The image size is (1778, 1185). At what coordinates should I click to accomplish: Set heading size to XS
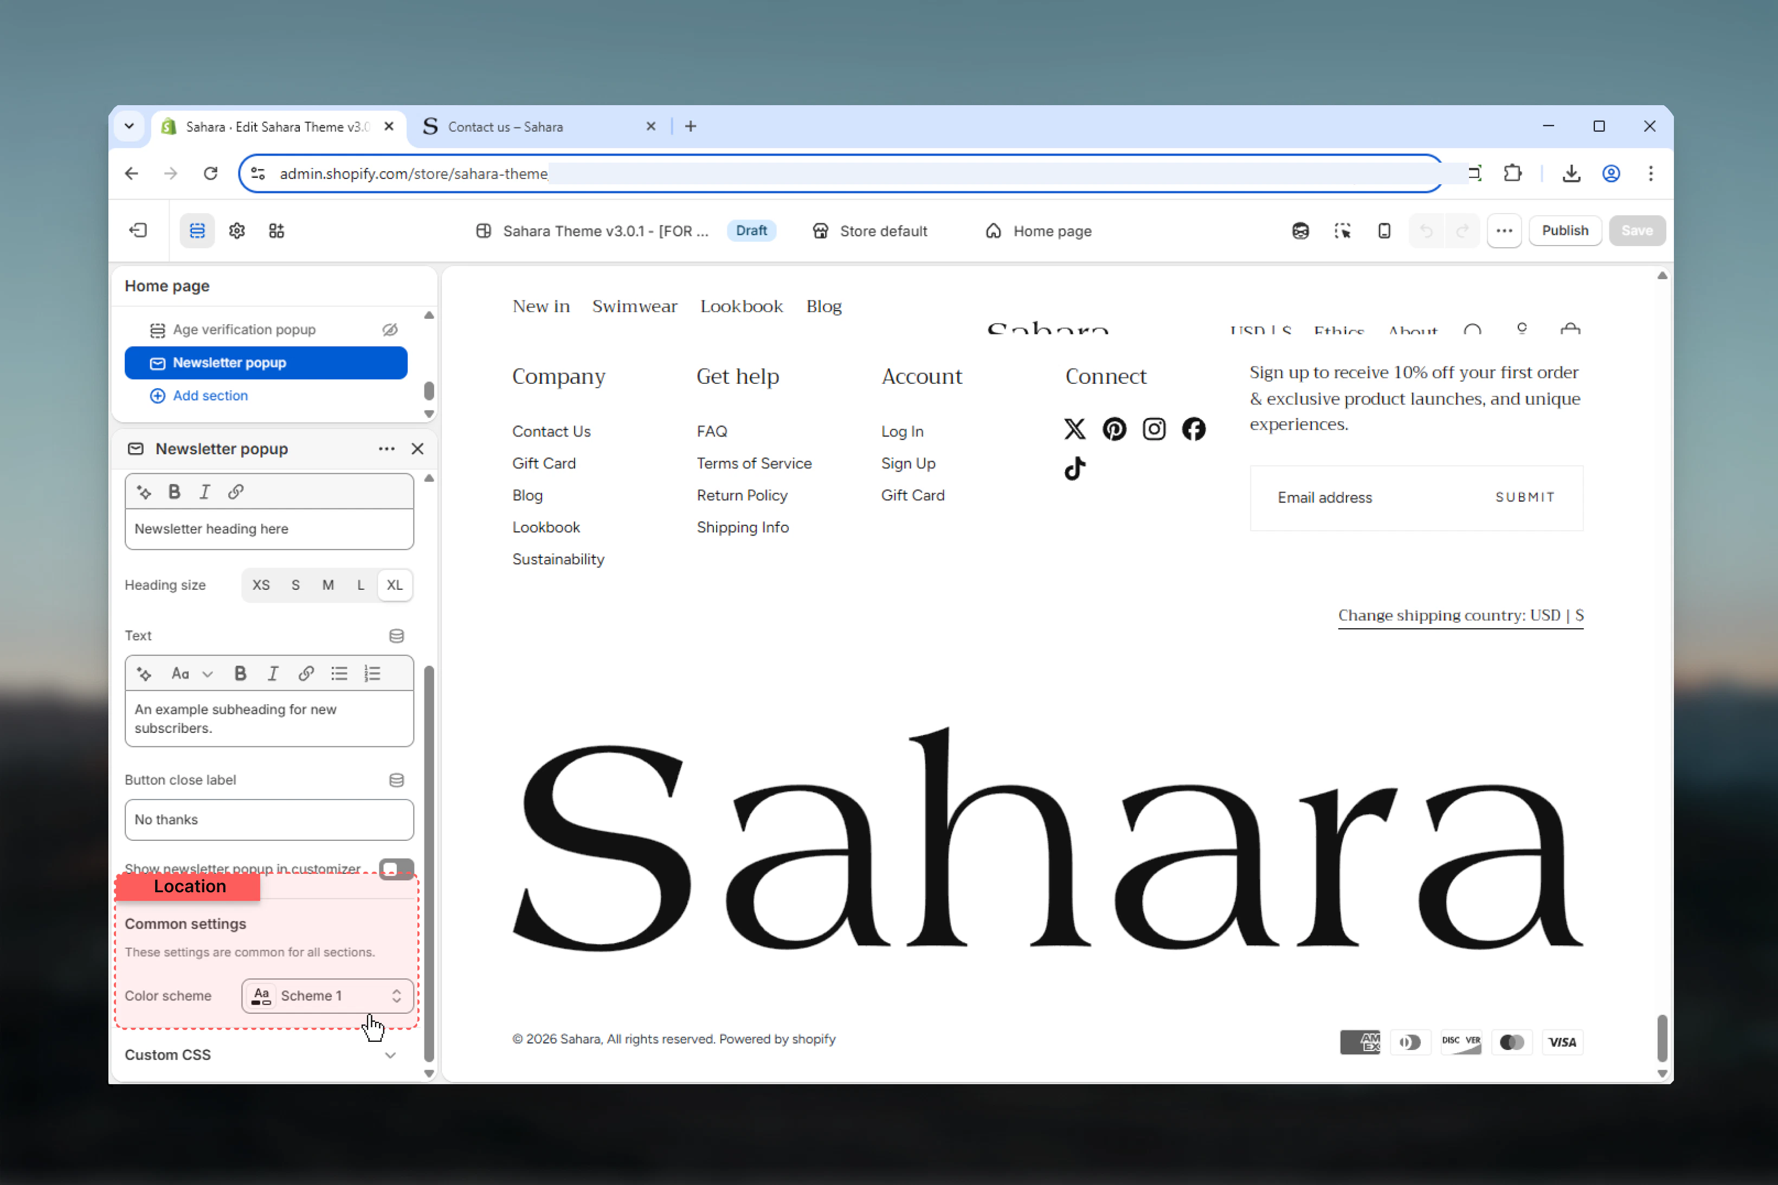[x=261, y=585]
